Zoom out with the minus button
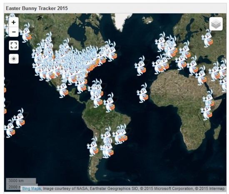The height and width of the screenshot is (194, 229). click(x=14, y=32)
